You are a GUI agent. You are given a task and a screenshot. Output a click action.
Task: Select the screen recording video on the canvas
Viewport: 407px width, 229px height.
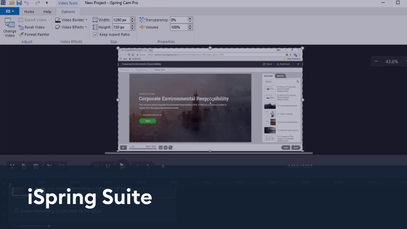(210, 99)
